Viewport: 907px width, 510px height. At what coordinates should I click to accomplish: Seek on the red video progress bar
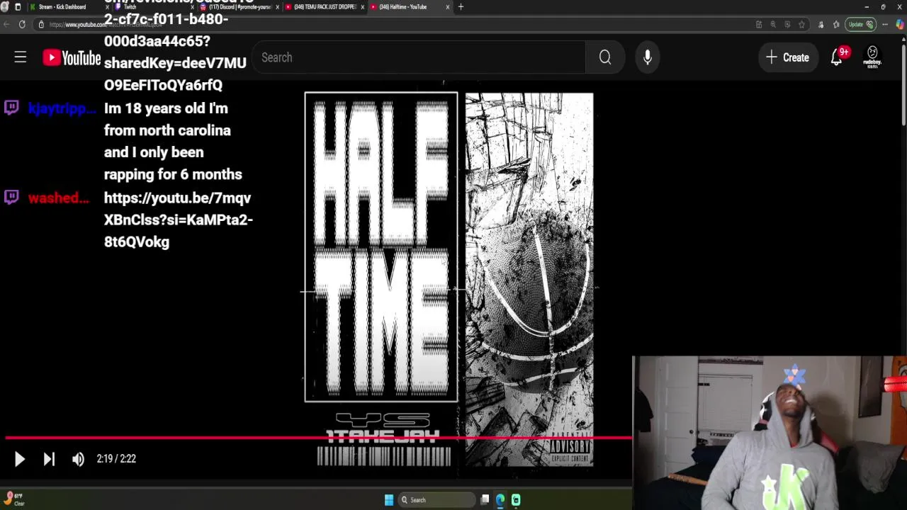[317, 438]
